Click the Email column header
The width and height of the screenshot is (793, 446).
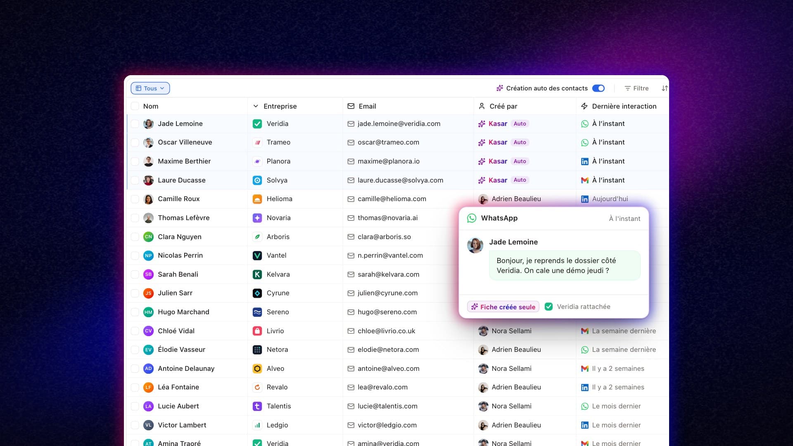tap(362, 106)
